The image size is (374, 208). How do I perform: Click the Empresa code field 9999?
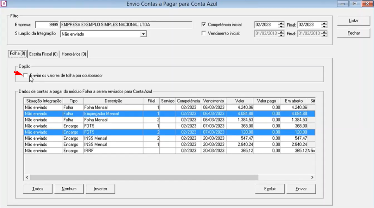(x=47, y=25)
